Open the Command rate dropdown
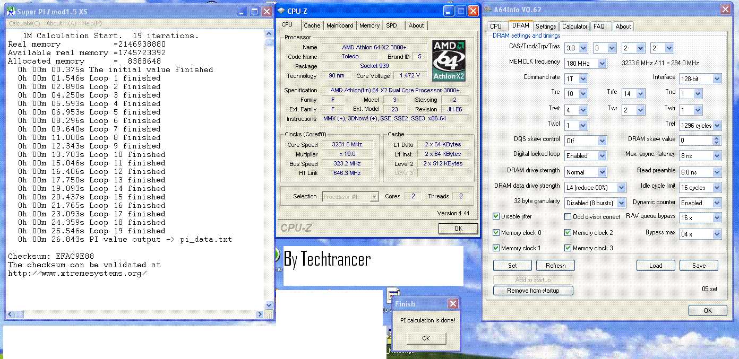Image resolution: width=739 pixels, height=359 pixels. click(583, 79)
